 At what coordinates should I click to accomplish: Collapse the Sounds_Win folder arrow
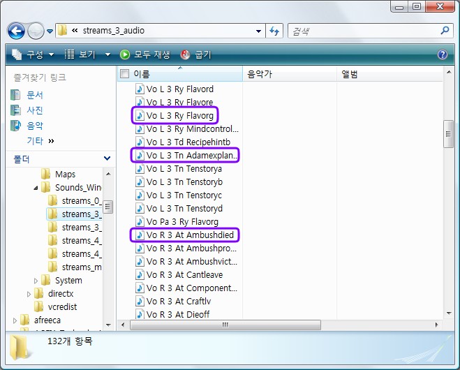pos(36,188)
